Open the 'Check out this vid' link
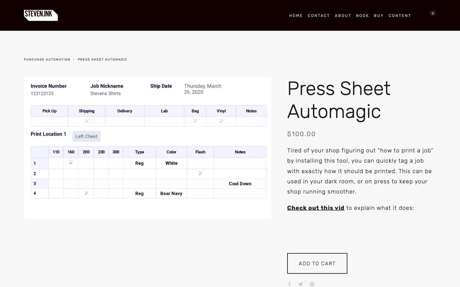The height and width of the screenshot is (287, 460). tap(316, 208)
